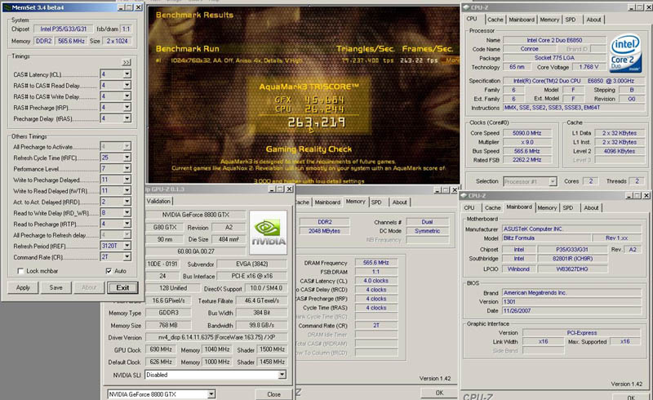Open the Performance Level dropdown
The height and width of the screenshot is (400, 653).
pyautogui.click(x=127, y=168)
